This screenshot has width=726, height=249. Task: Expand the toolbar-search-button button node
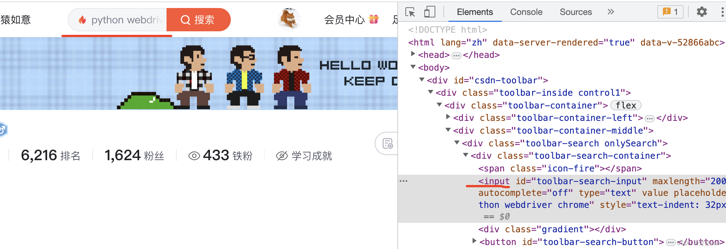tap(474, 241)
